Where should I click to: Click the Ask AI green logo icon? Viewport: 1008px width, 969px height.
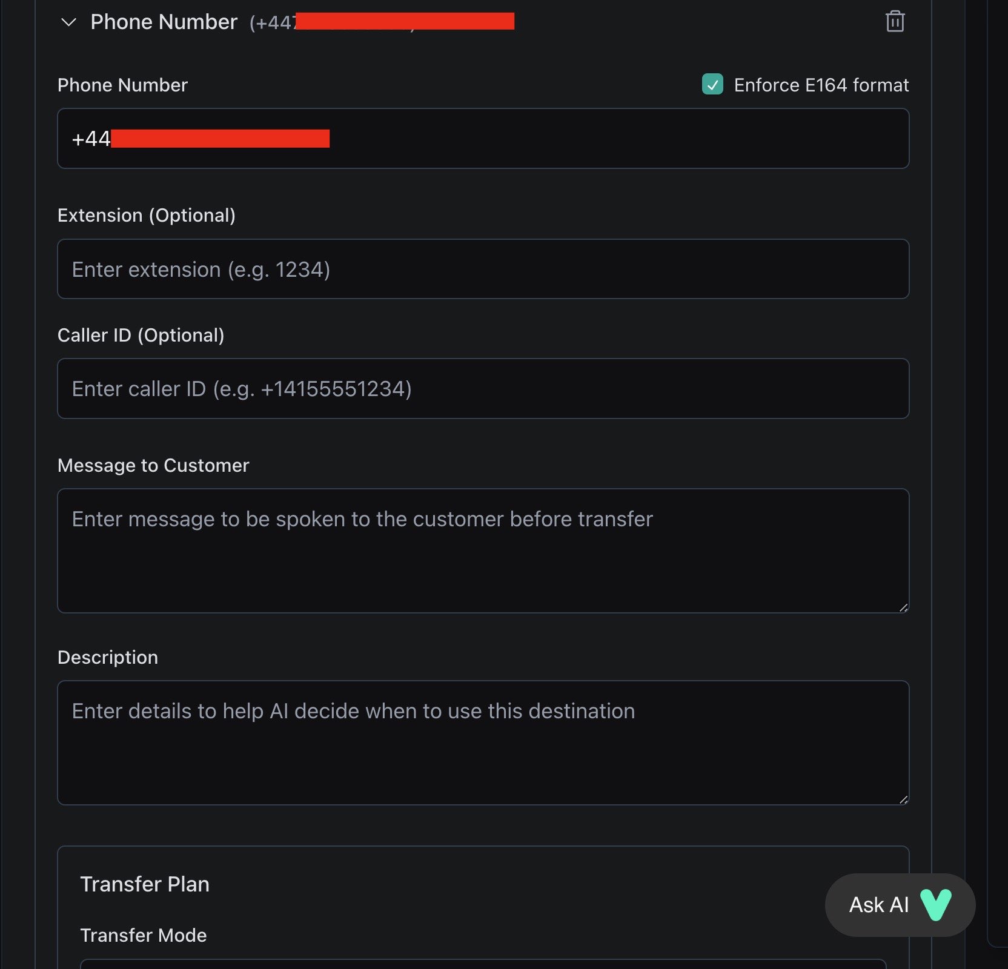click(x=936, y=905)
